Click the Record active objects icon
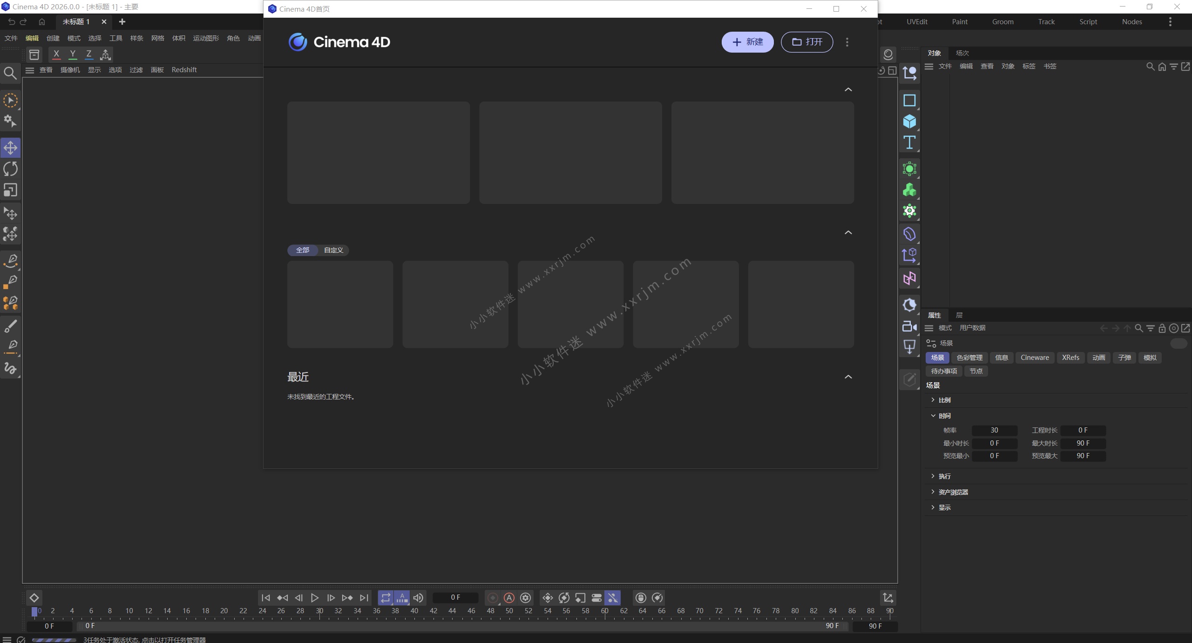Screen dimensions: 1192x643 click(x=493, y=598)
